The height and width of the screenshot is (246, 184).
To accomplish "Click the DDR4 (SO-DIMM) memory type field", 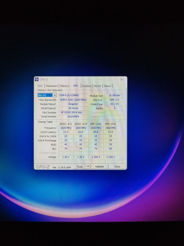I will [73, 95].
